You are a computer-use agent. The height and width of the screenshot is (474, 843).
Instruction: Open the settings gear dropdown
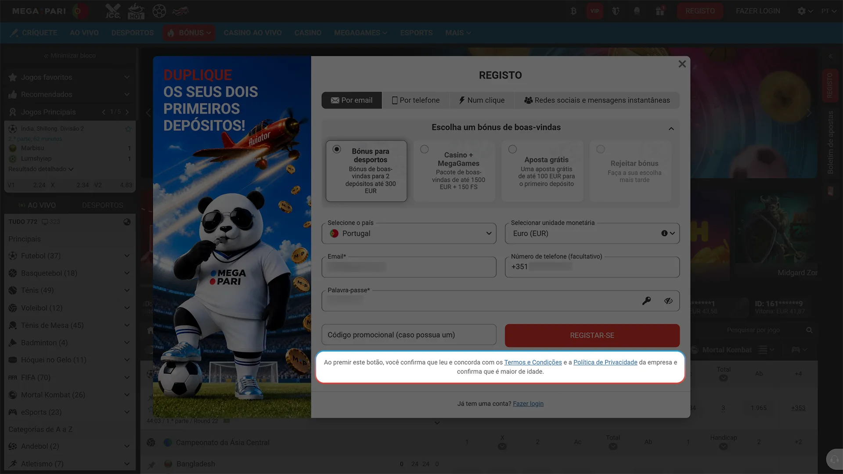(805, 11)
